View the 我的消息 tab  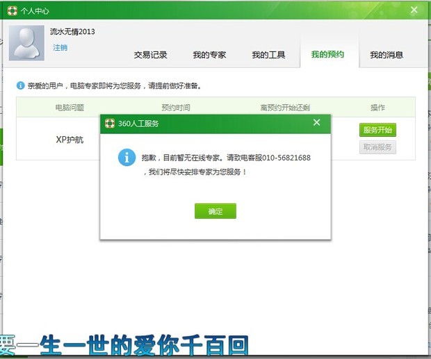pyautogui.click(x=387, y=55)
